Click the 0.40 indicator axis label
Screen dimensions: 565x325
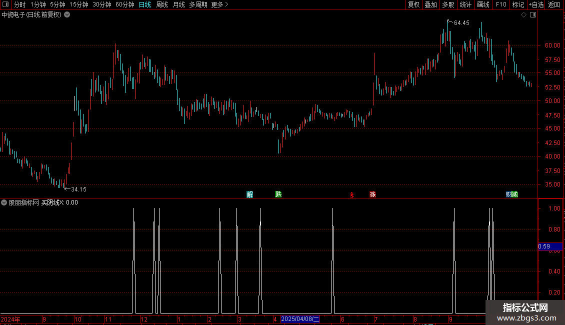(554, 271)
